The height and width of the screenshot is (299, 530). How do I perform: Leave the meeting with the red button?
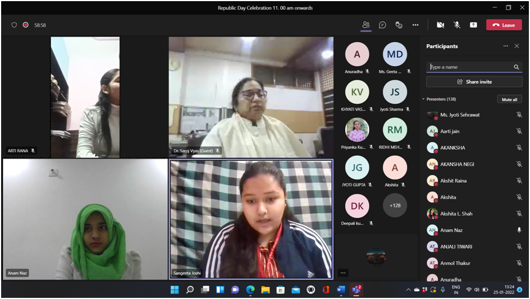point(504,25)
